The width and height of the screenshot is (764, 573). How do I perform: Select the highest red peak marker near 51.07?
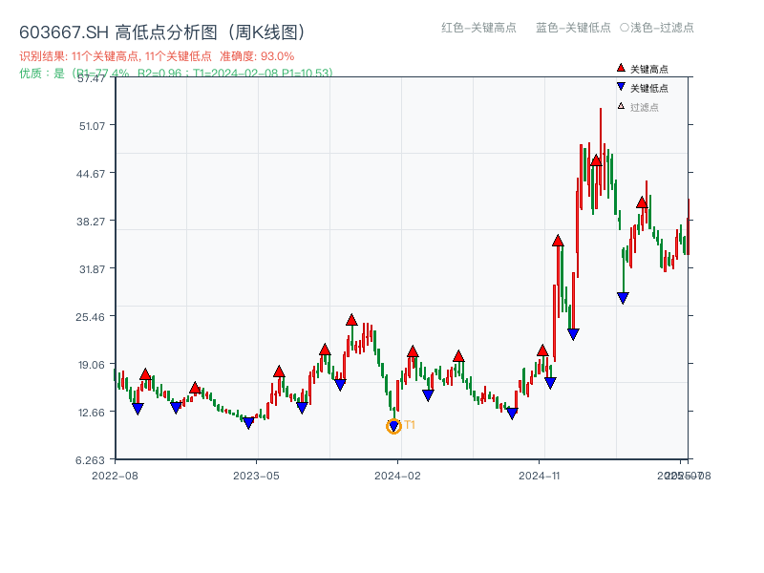click(x=599, y=159)
